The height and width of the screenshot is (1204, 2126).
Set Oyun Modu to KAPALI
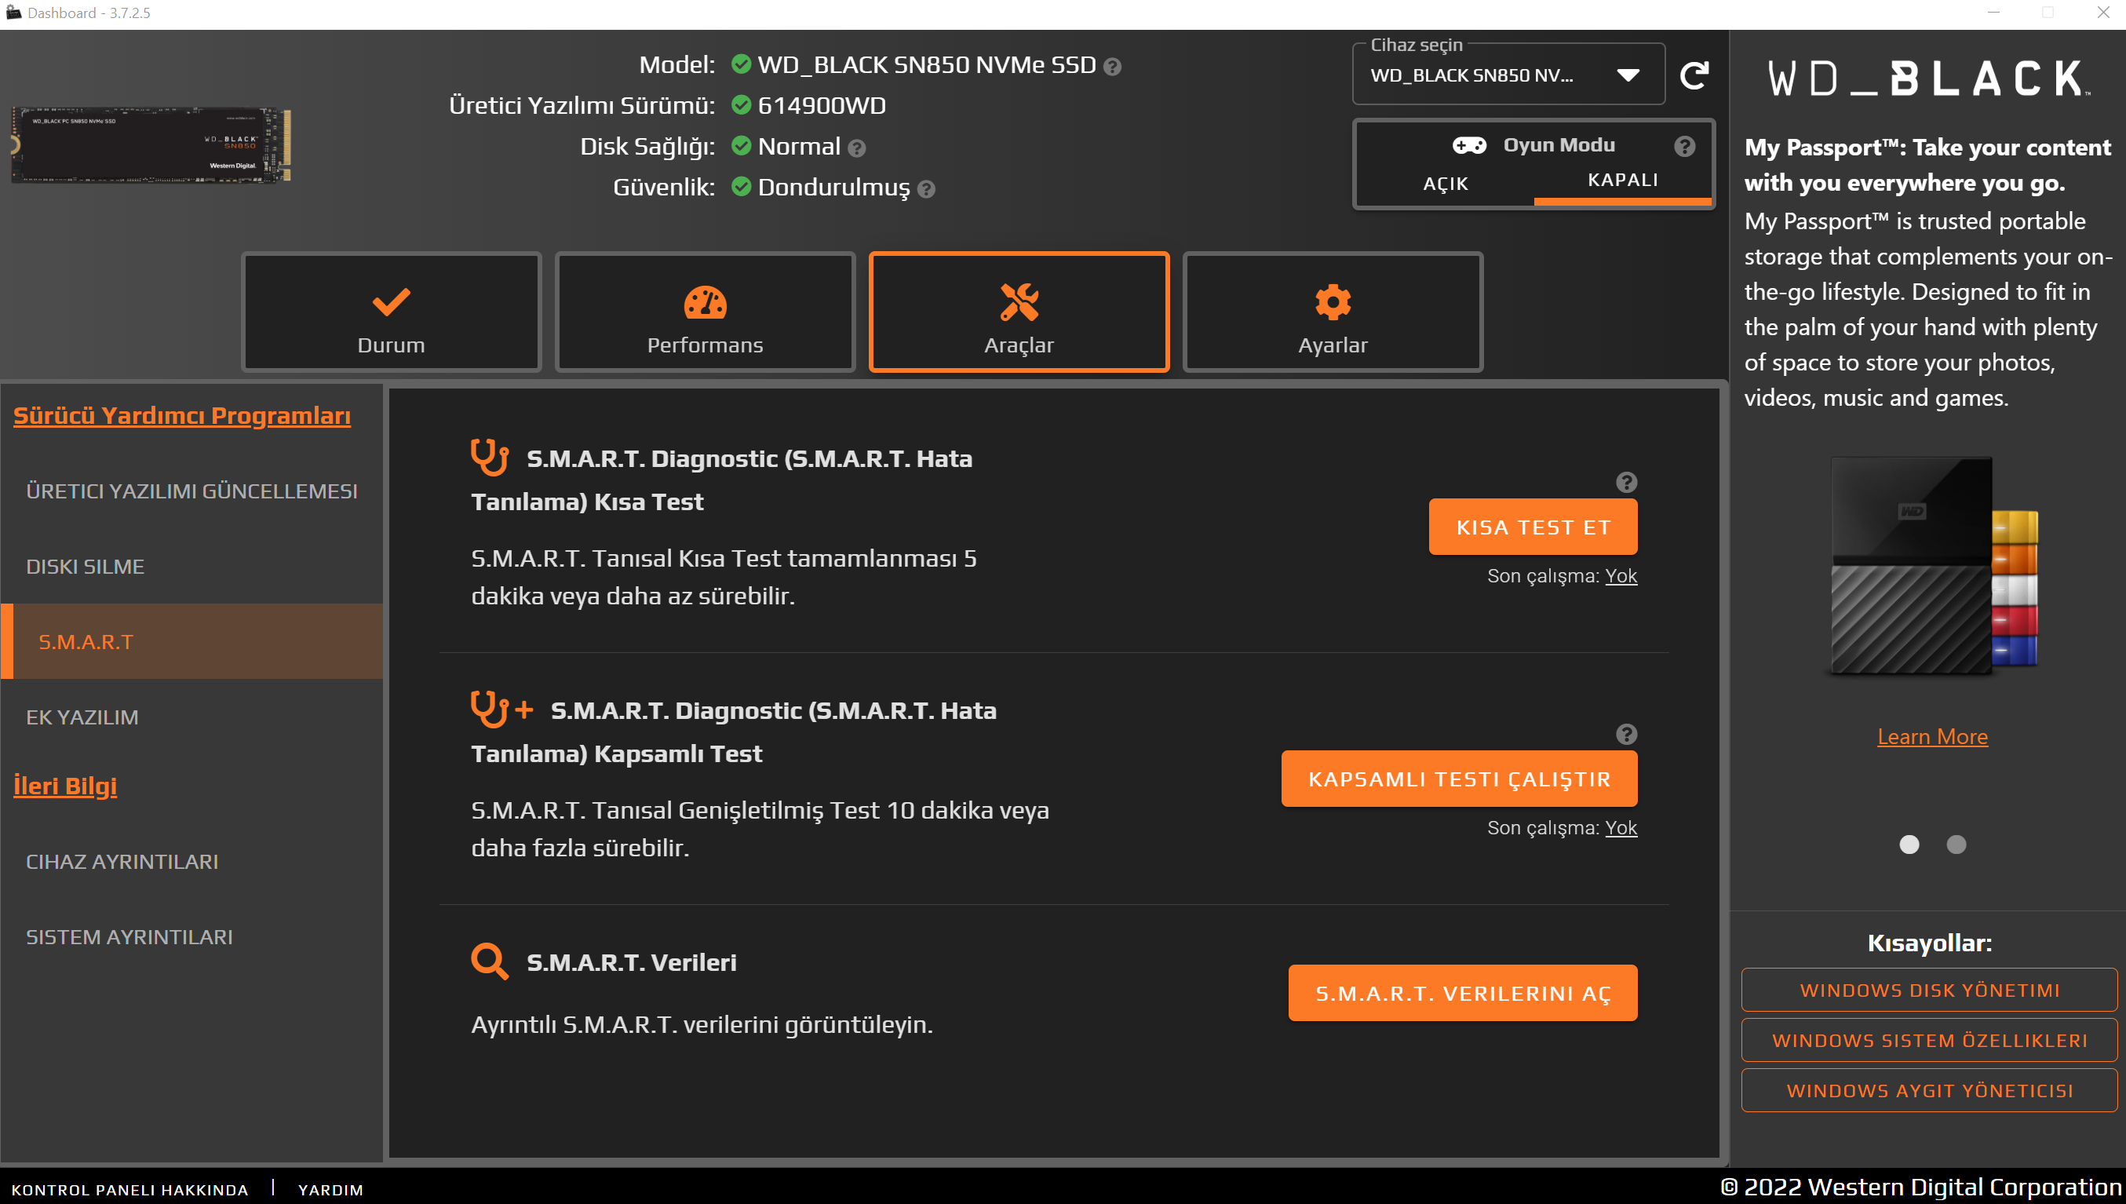point(1622,181)
